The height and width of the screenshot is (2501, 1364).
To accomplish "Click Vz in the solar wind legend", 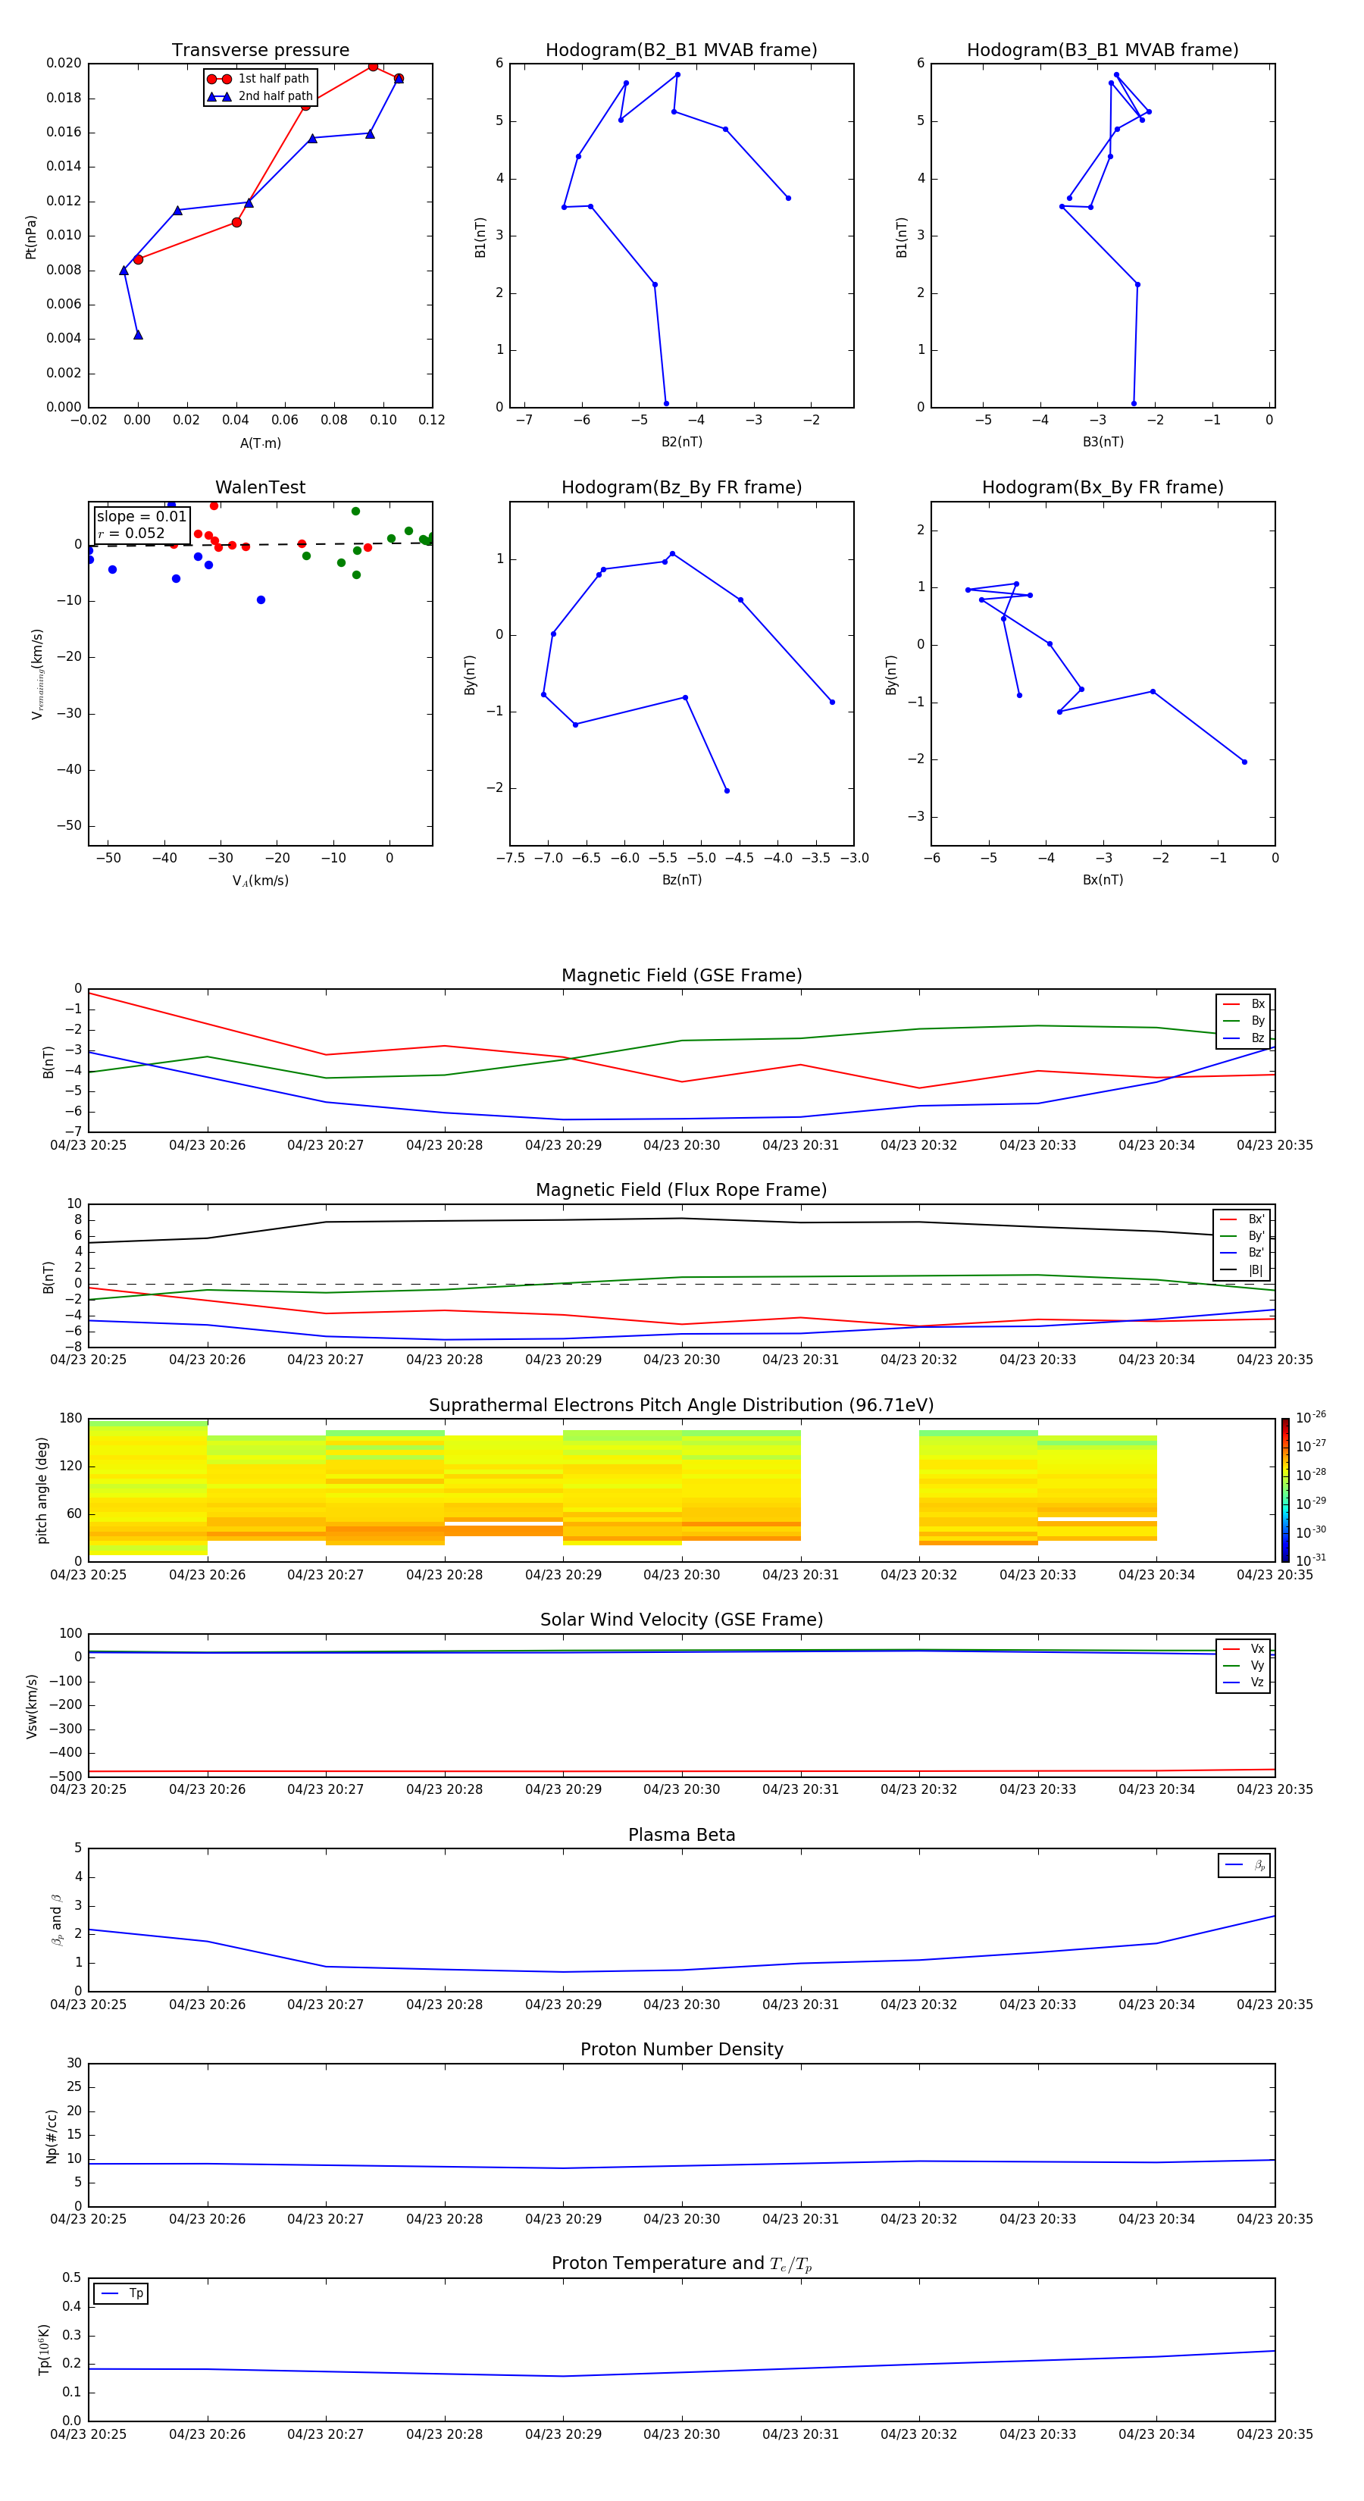I will click(x=1244, y=1682).
